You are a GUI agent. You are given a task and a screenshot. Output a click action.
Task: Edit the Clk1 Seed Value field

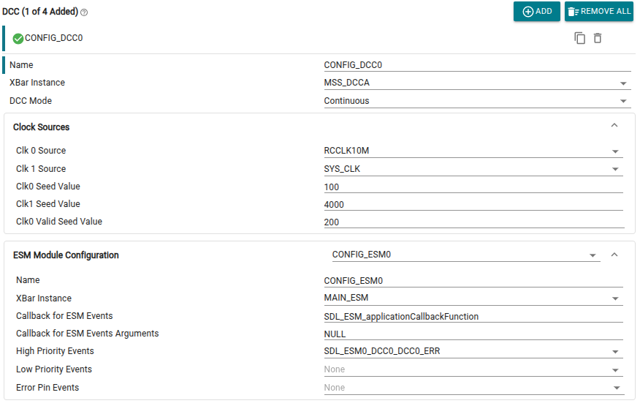[473, 204]
